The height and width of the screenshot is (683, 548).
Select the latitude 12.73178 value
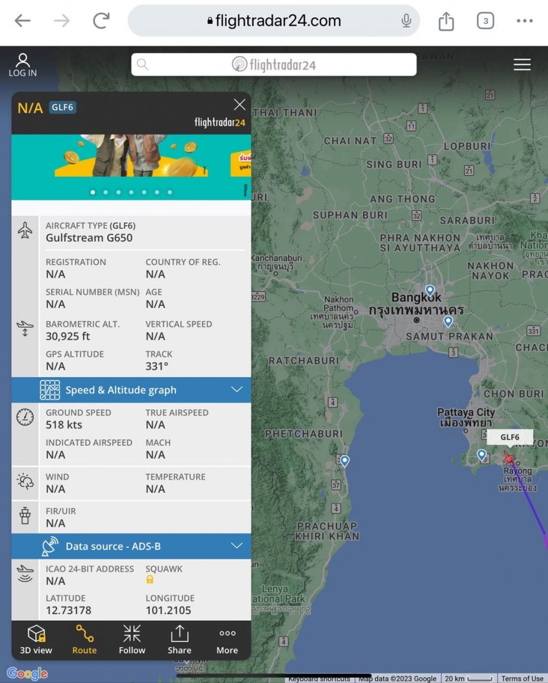tap(68, 610)
